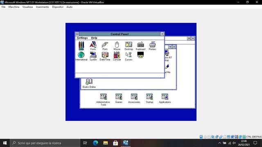Click the VirtualBox optical drive indicator
262x147 pixels.
[x=205, y=137]
